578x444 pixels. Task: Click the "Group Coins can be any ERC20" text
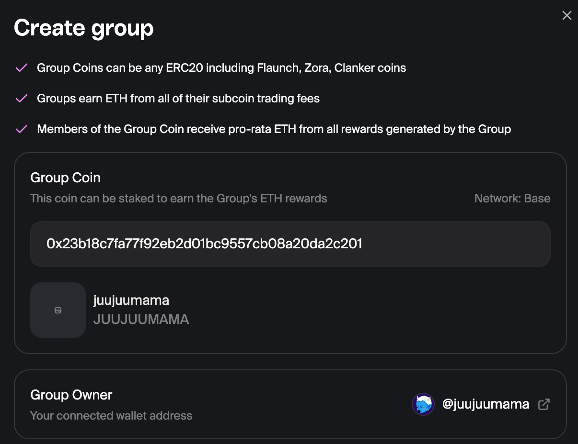click(221, 68)
